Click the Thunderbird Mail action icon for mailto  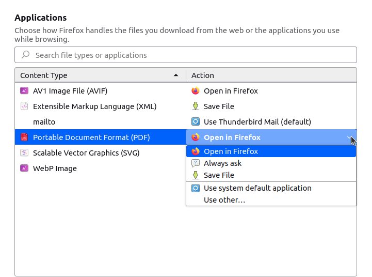[196, 122]
